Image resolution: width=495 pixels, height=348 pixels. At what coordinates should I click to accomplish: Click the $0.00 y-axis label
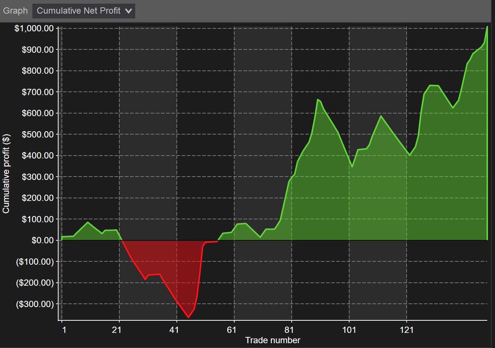pyautogui.click(x=43, y=240)
